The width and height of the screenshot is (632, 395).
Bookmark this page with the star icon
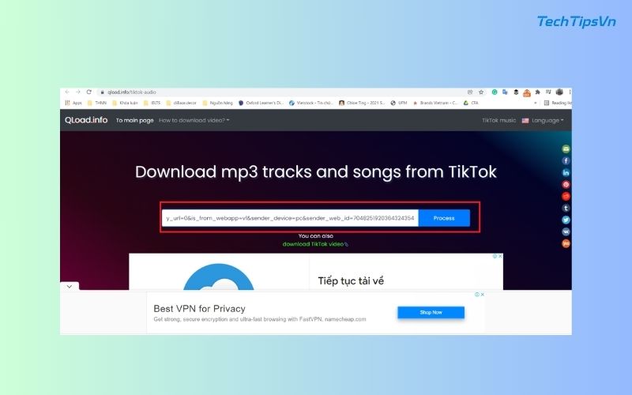[481, 92]
